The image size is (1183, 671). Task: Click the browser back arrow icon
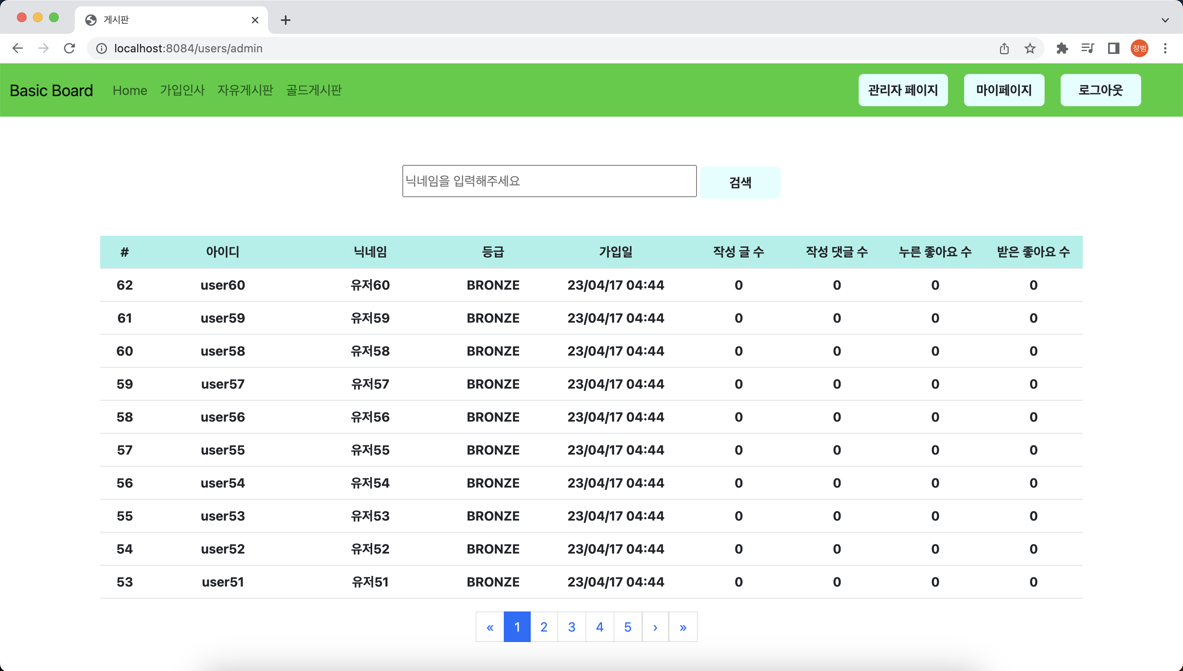(18, 48)
